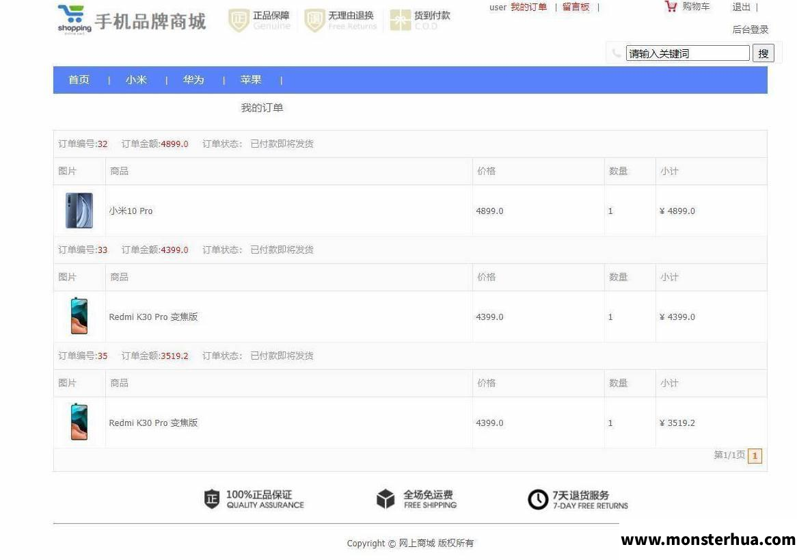Click the 货到付款 C.O.D gift icon
The height and width of the screenshot is (560, 797).
400,21
